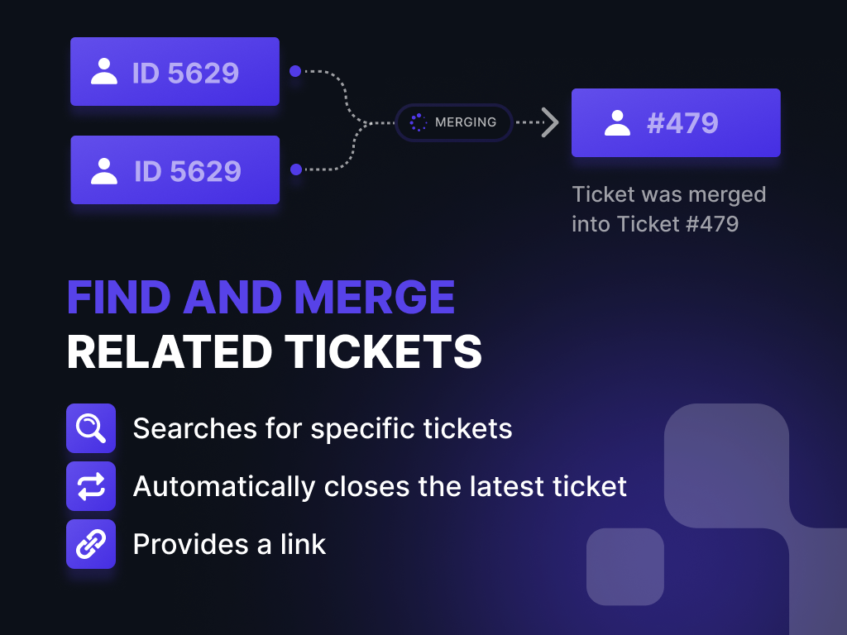Click the user icon in the #479 card
This screenshot has width=847, height=635.
tap(617, 123)
